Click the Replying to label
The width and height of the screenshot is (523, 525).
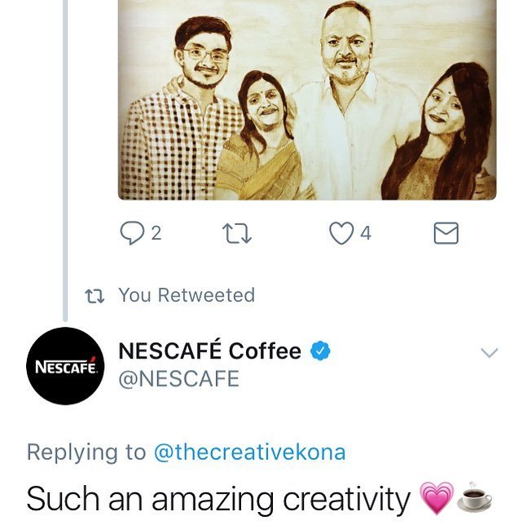click(x=86, y=452)
